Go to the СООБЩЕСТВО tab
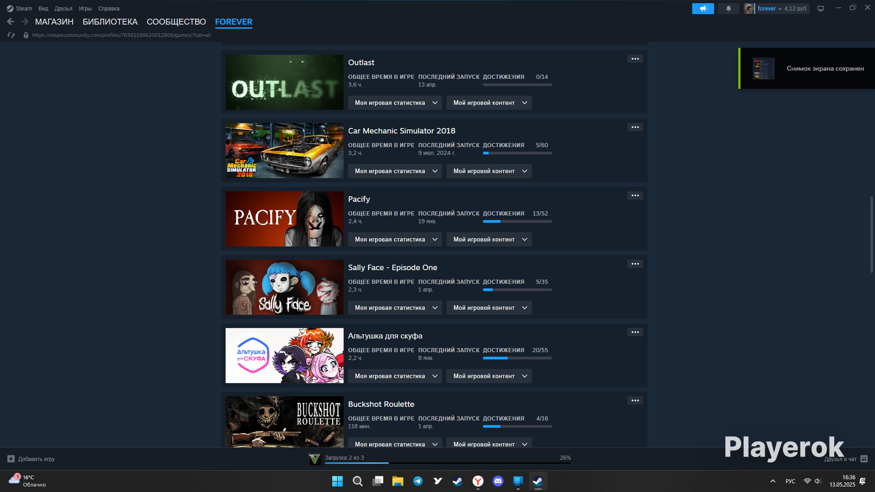Viewport: 875px width, 492px height. click(176, 22)
